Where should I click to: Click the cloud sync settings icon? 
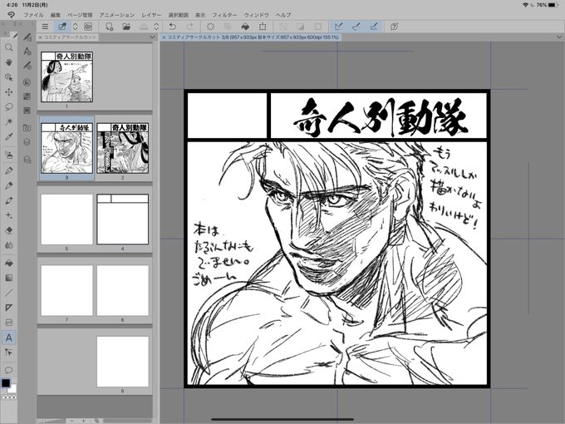[x=88, y=27]
